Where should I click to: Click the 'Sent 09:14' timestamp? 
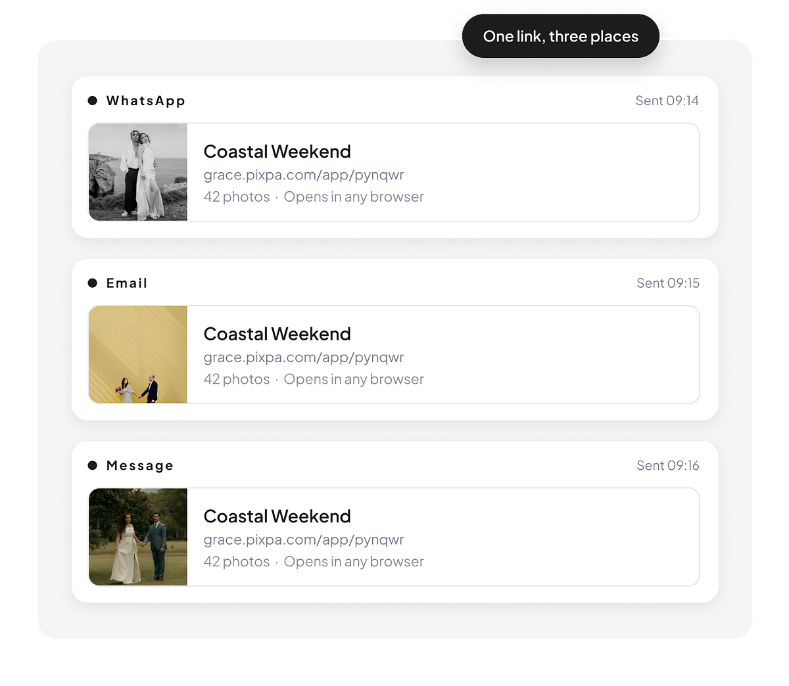667,101
